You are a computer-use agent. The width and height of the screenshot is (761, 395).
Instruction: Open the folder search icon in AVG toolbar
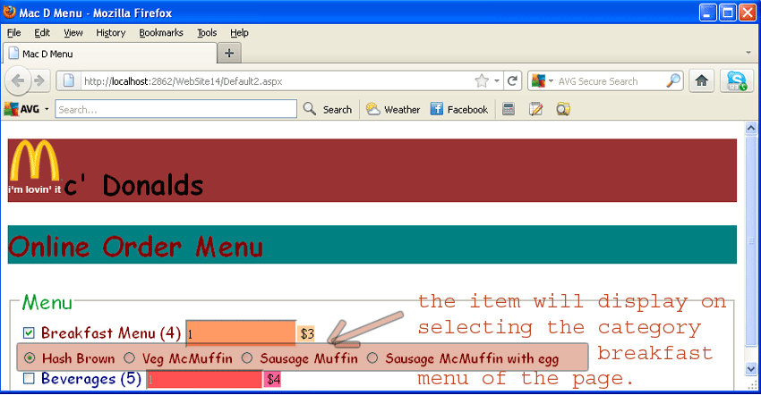563,109
